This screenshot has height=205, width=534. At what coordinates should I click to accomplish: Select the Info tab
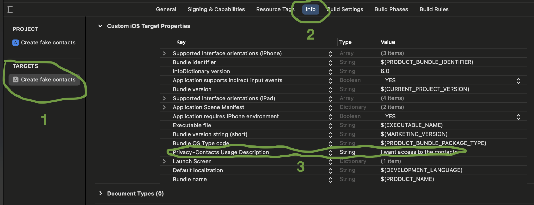[x=310, y=9]
